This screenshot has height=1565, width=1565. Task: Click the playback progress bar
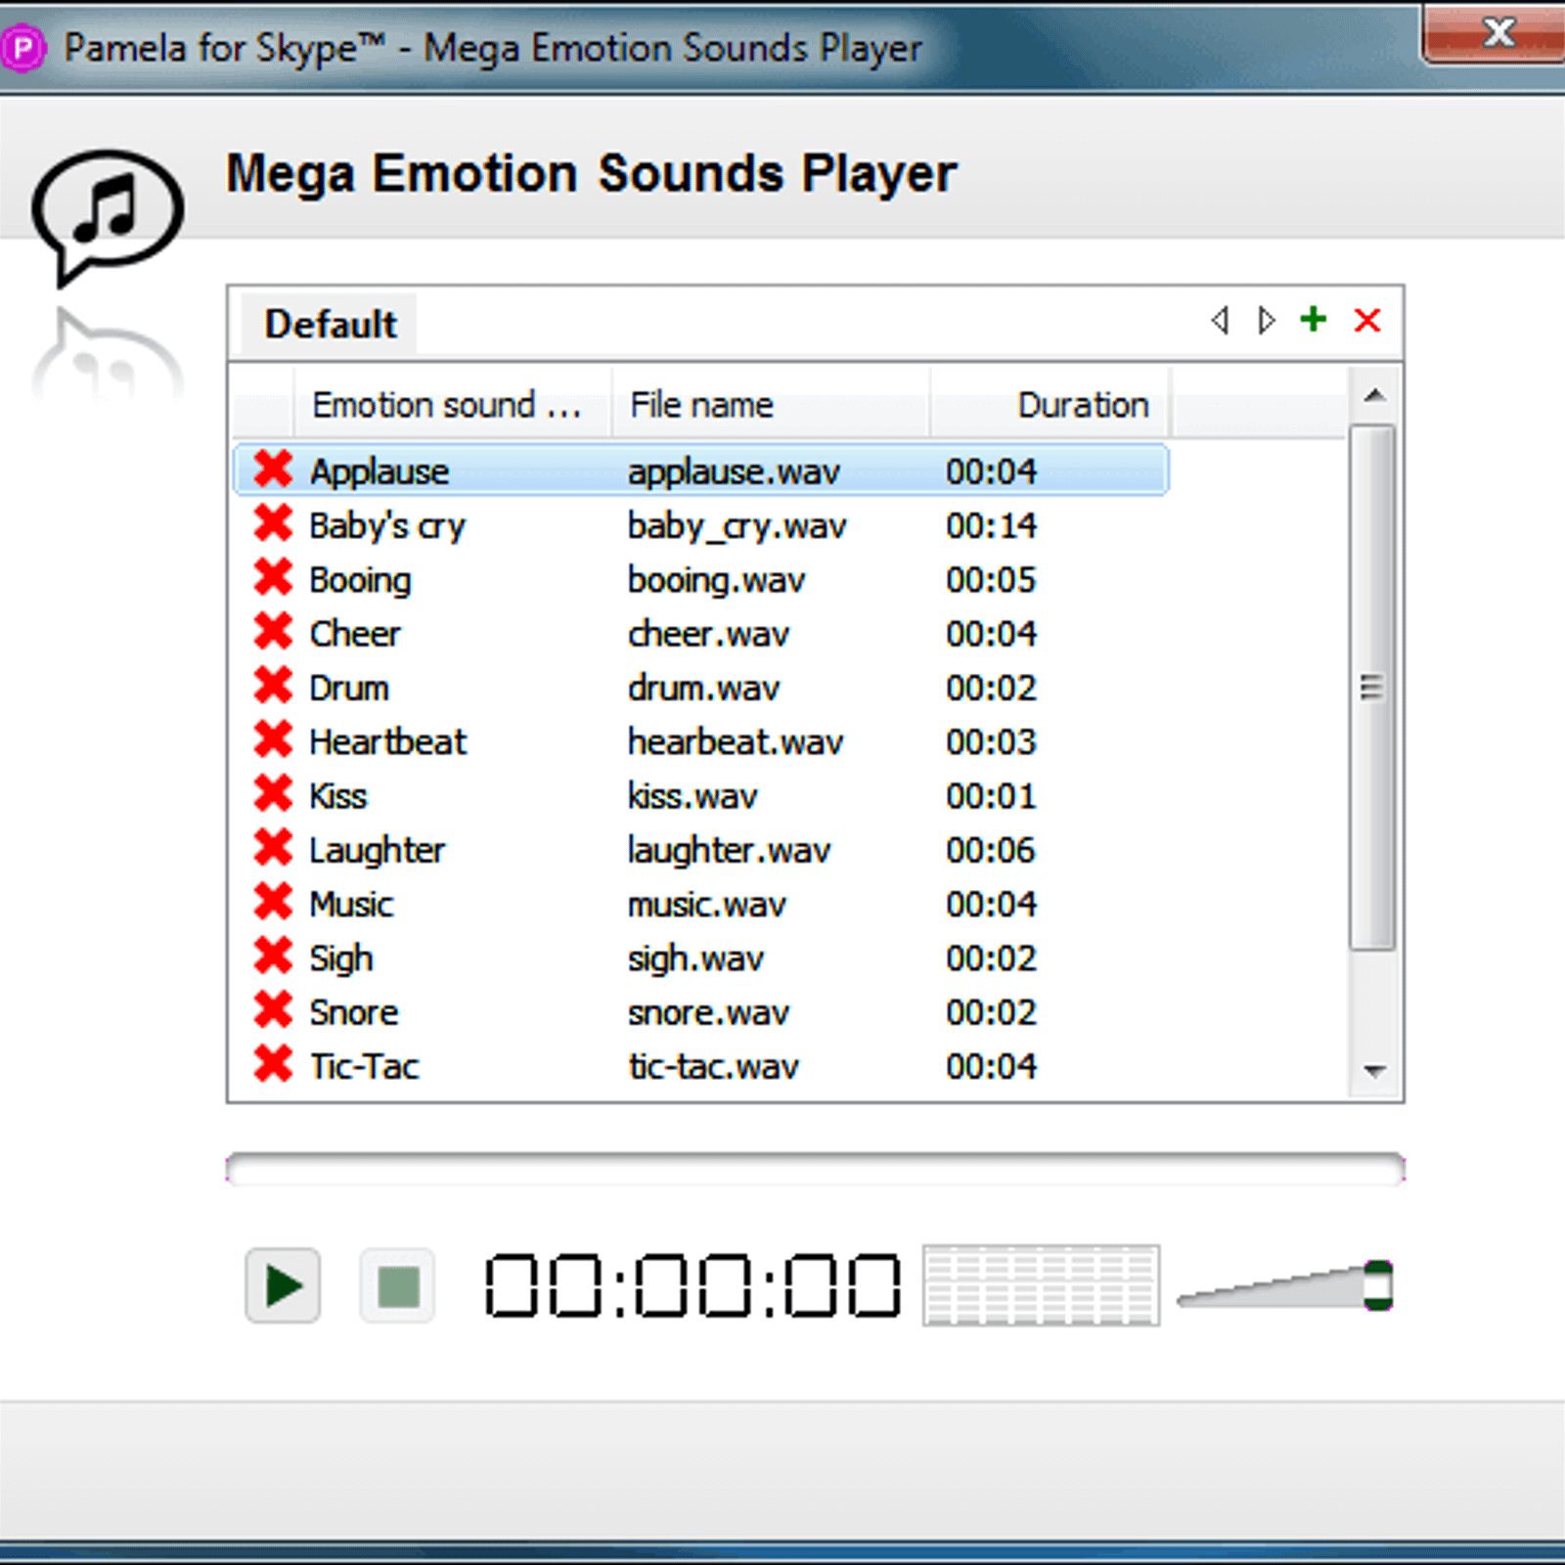[815, 1169]
